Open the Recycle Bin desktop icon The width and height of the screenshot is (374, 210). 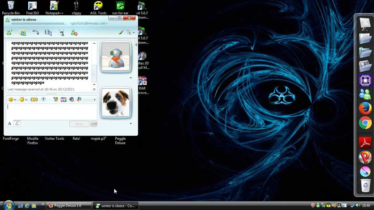point(11,8)
